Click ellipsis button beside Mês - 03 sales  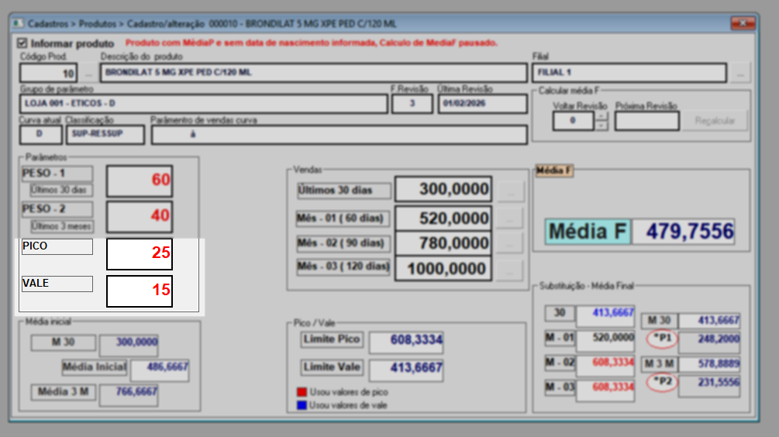coord(510,270)
